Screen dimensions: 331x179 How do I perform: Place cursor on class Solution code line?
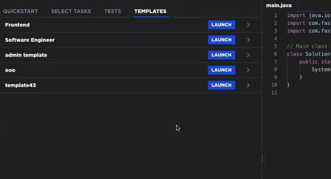click(x=308, y=54)
